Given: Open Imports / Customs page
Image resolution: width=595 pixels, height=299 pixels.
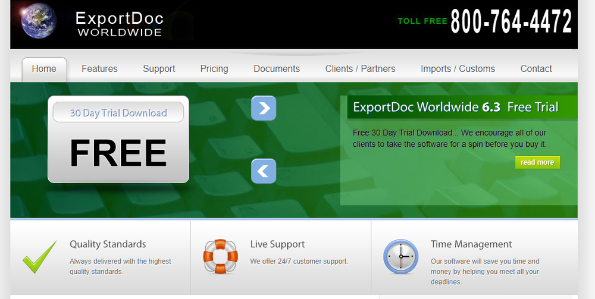Looking at the screenshot, I should (x=458, y=69).
